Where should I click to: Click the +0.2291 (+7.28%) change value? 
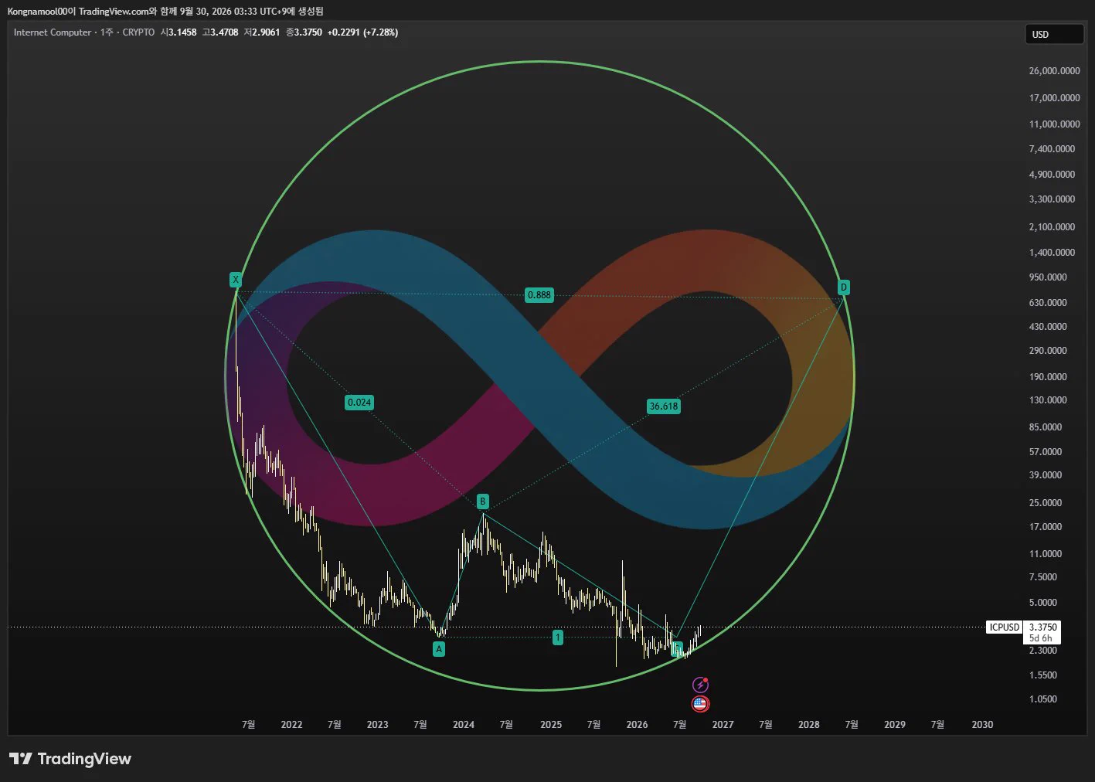tap(362, 32)
